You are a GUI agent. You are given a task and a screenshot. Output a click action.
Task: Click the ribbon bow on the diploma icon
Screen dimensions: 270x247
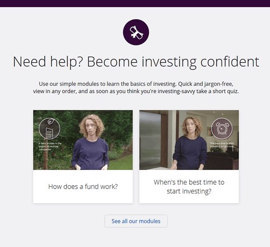134,35
